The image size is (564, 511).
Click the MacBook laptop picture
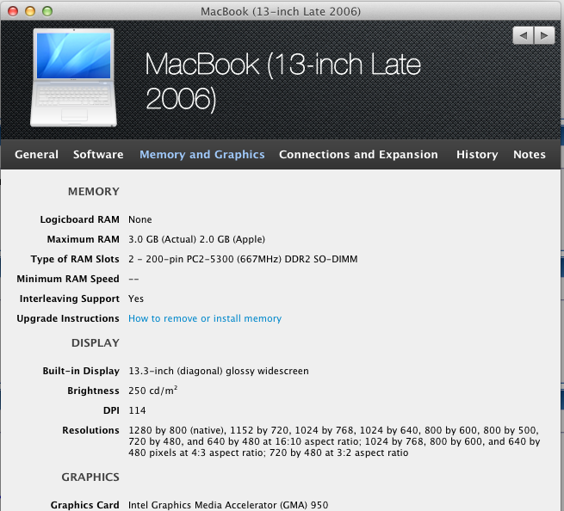click(x=74, y=77)
